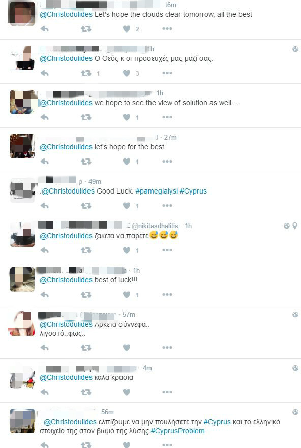The image size is (301, 448).
Task: Like the 'Αρκετά σύννεφα' tweet
Action: coord(127,348)
